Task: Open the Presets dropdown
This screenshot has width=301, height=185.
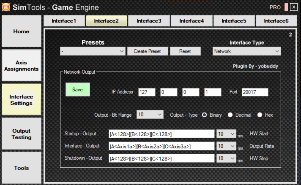Action: [93, 51]
